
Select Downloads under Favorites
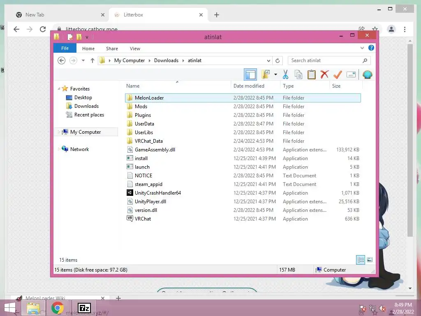click(86, 106)
